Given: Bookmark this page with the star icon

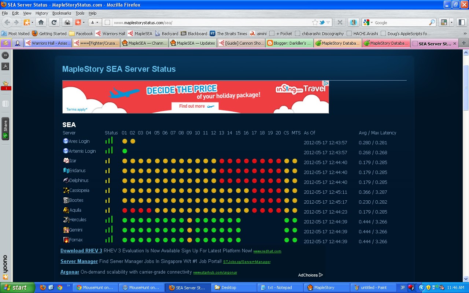Looking at the screenshot, I should click(315, 22).
